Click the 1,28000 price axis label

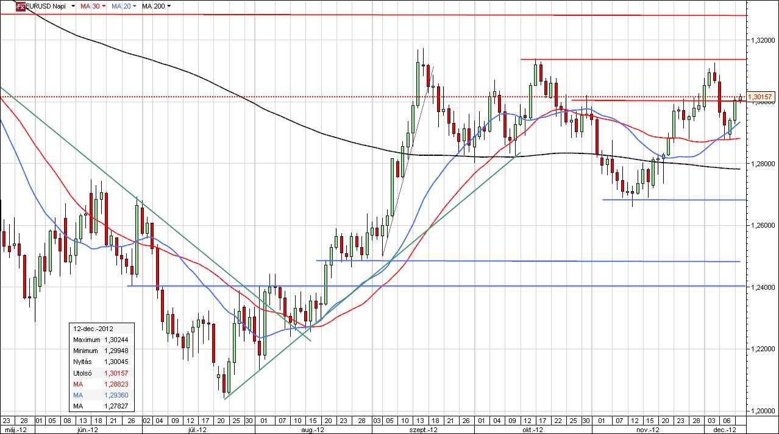click(764, 164)
